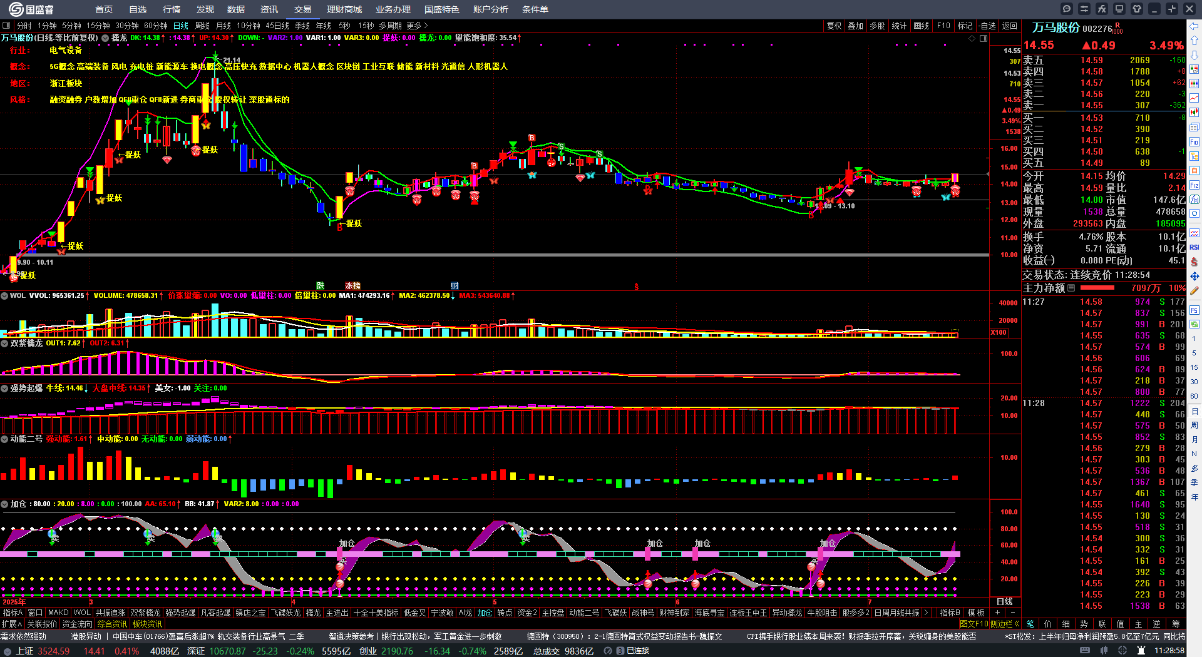Click the keyboard icon in status bar
Screen dimensions: 1202x657
(1085, 651)
